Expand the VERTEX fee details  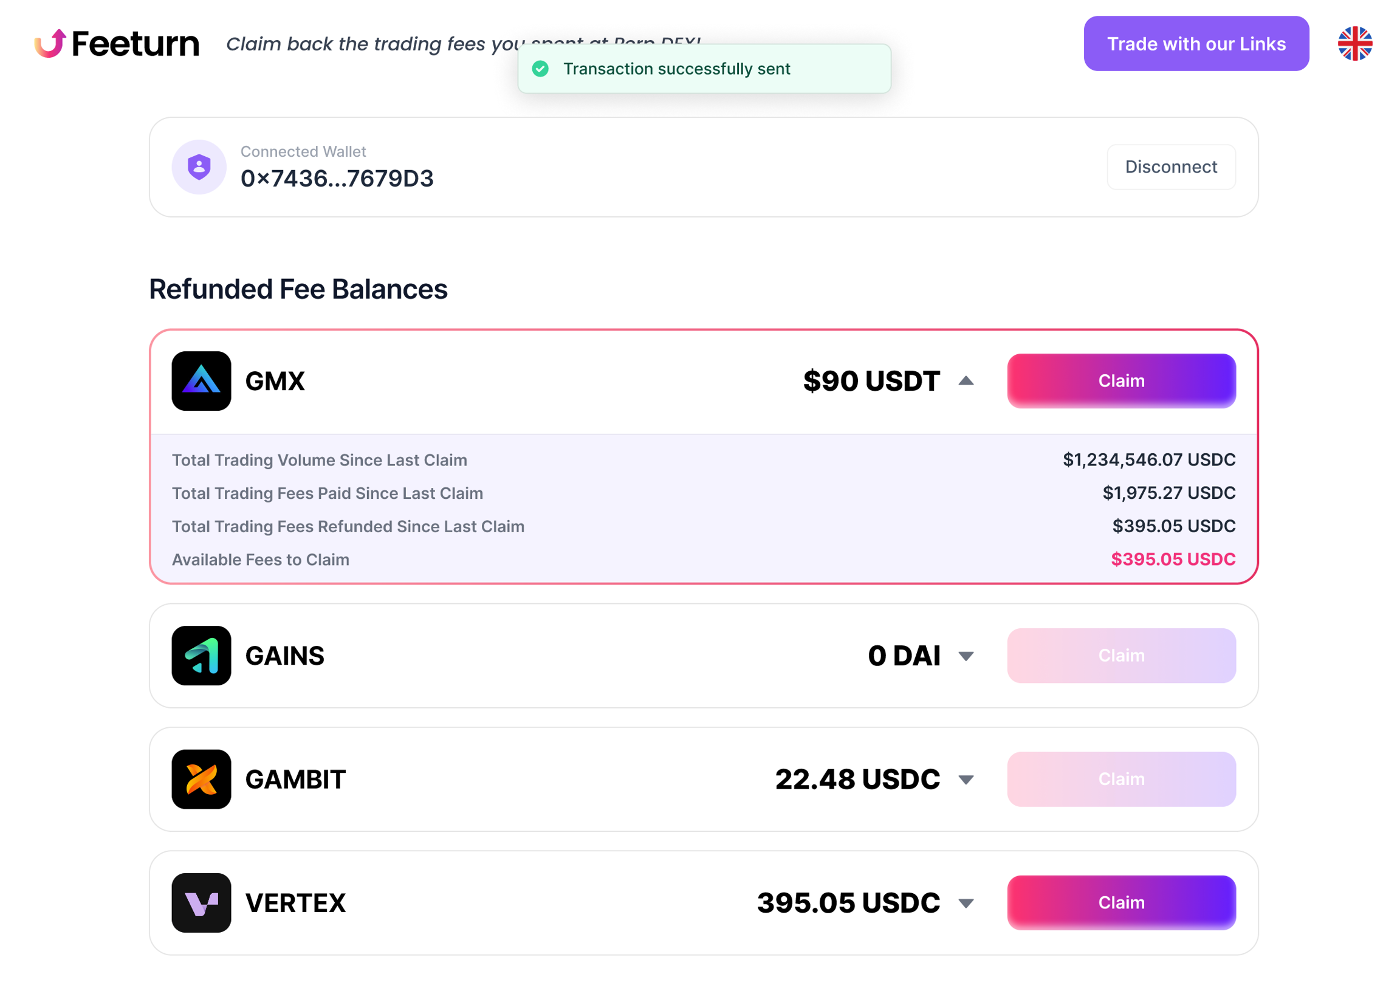coord(966,902)
